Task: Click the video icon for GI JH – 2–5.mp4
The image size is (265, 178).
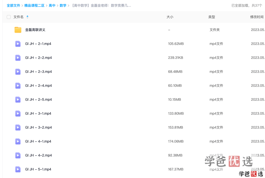Action: 18,100
